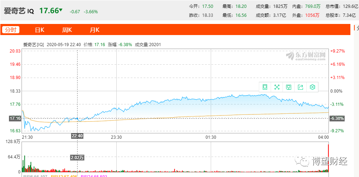Click the 今开 17.50 opening price
This screenshot has width=359, height=177.
click(207, 6)
